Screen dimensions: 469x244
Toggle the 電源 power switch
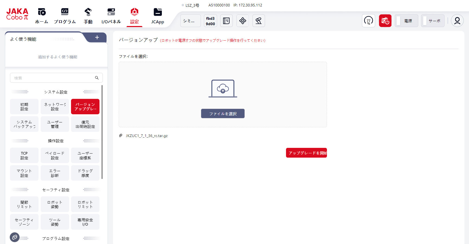(x=406, y=21)
